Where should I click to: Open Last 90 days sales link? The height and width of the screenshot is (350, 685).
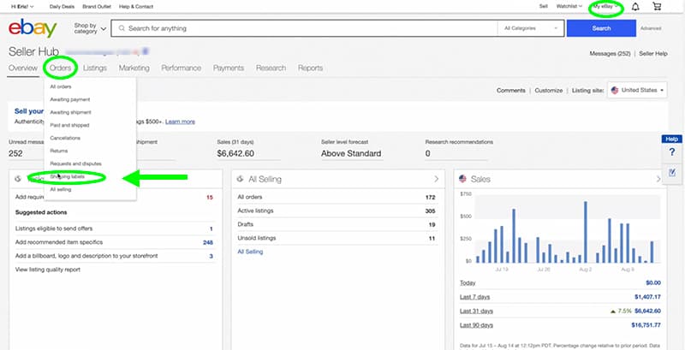coord(476,325)
